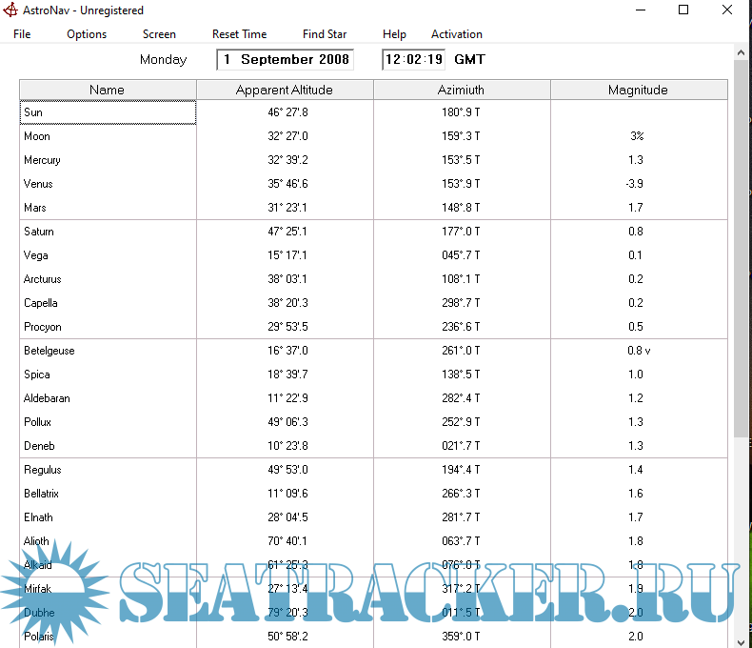Open the Screen menu
Image resolution: width=752 pixels, height=648 pixels.
(159, 34)
